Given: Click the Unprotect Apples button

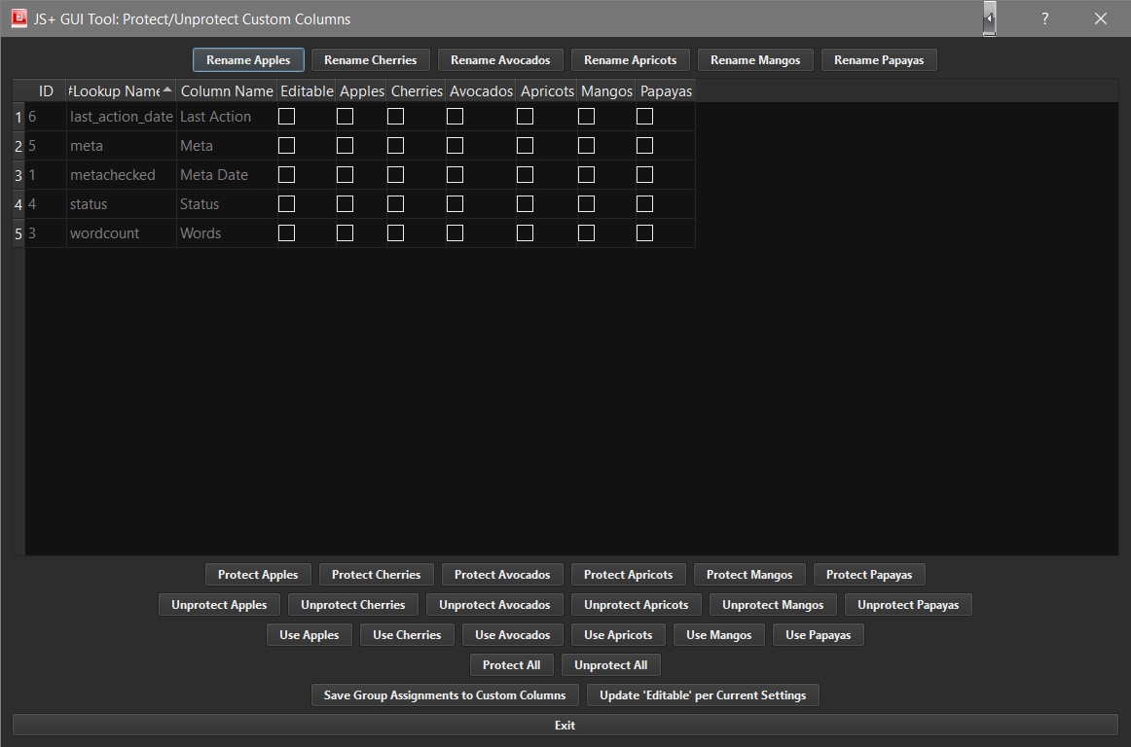Looking at the screenshot, I should tap(219, 605).
